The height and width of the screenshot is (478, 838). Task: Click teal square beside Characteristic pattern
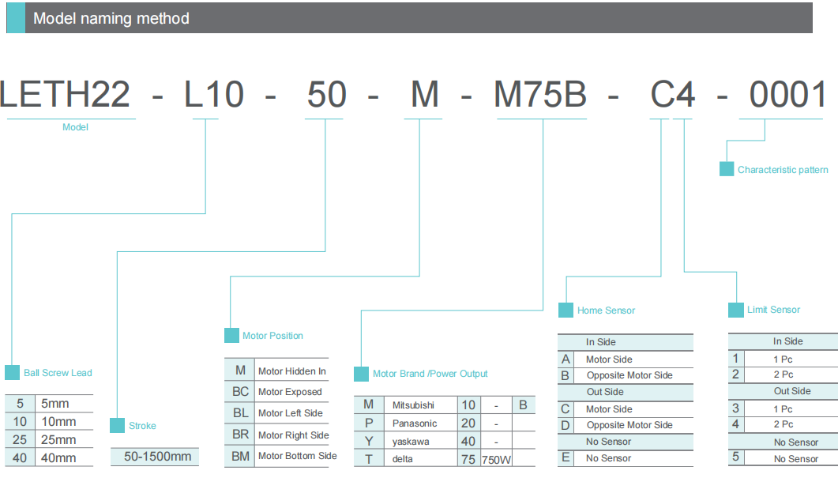727,169
